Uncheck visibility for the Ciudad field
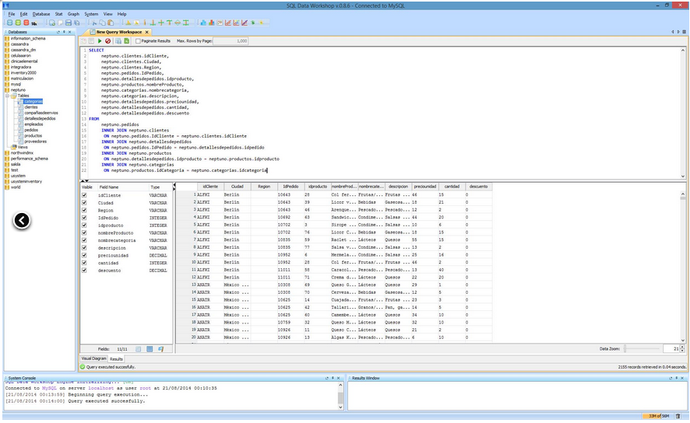Screen dimensions: 690x423 point(85,203)
